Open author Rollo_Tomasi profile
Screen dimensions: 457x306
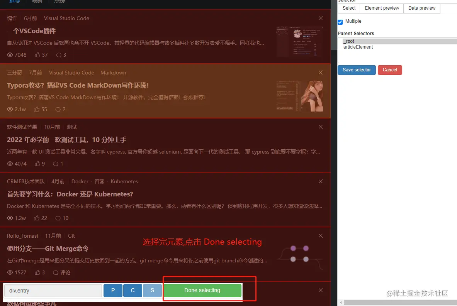(22, 236)
